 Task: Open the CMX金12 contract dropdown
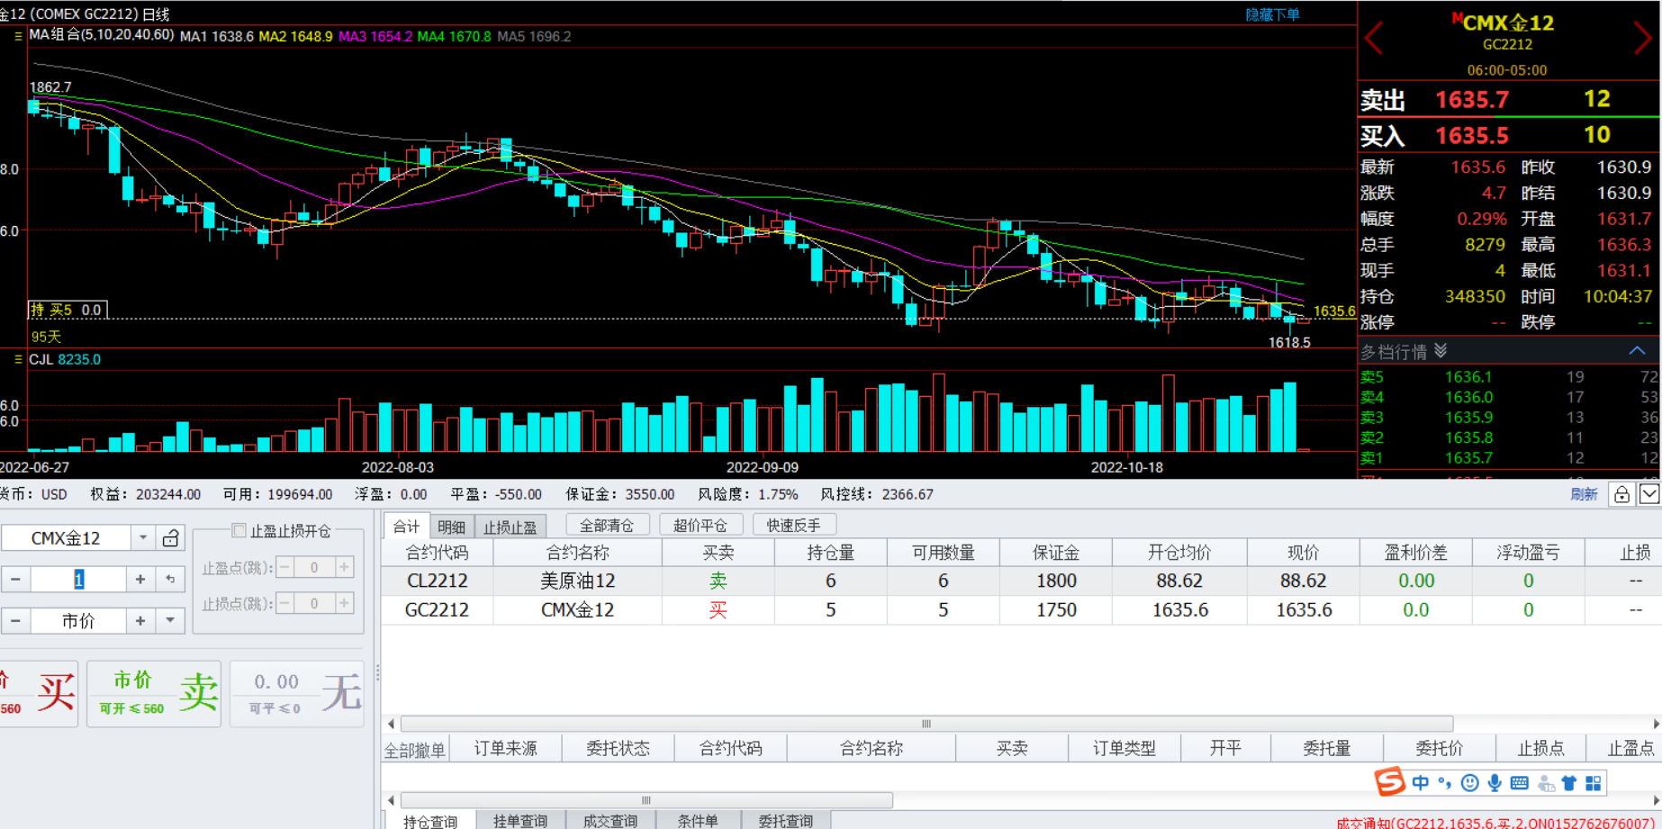[x=142, y=538]
